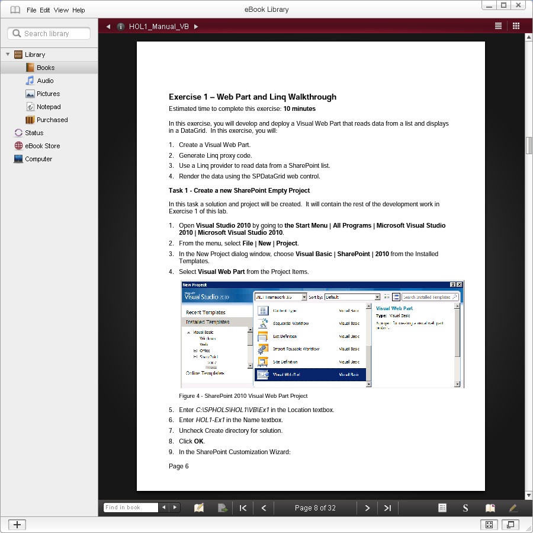
Task: Select the Library root item
Action: click(x=30, y=55)
